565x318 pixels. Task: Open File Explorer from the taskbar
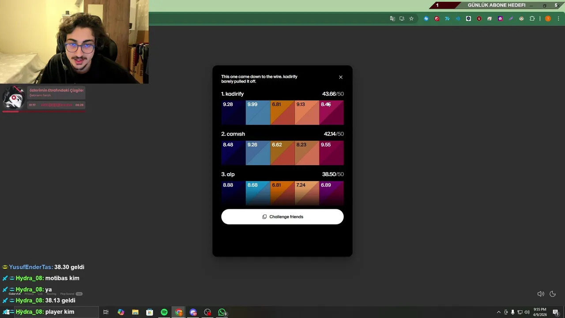point(135,312)
